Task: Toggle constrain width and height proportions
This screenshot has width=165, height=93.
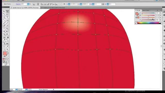Action: [x=103, y=4]
